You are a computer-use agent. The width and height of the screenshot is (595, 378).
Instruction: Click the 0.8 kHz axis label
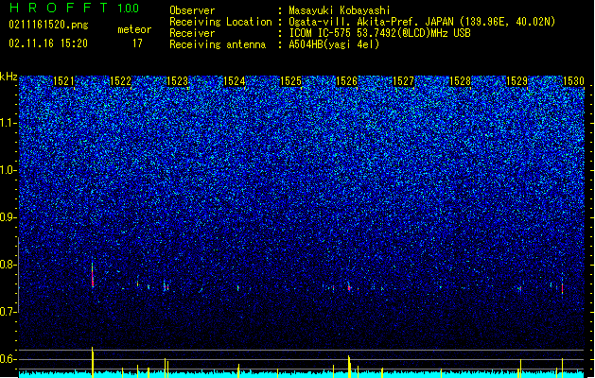tap(9, 265)
